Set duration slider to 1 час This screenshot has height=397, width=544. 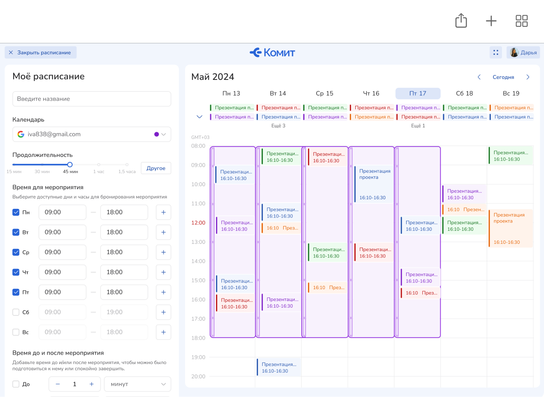(98, 165)
